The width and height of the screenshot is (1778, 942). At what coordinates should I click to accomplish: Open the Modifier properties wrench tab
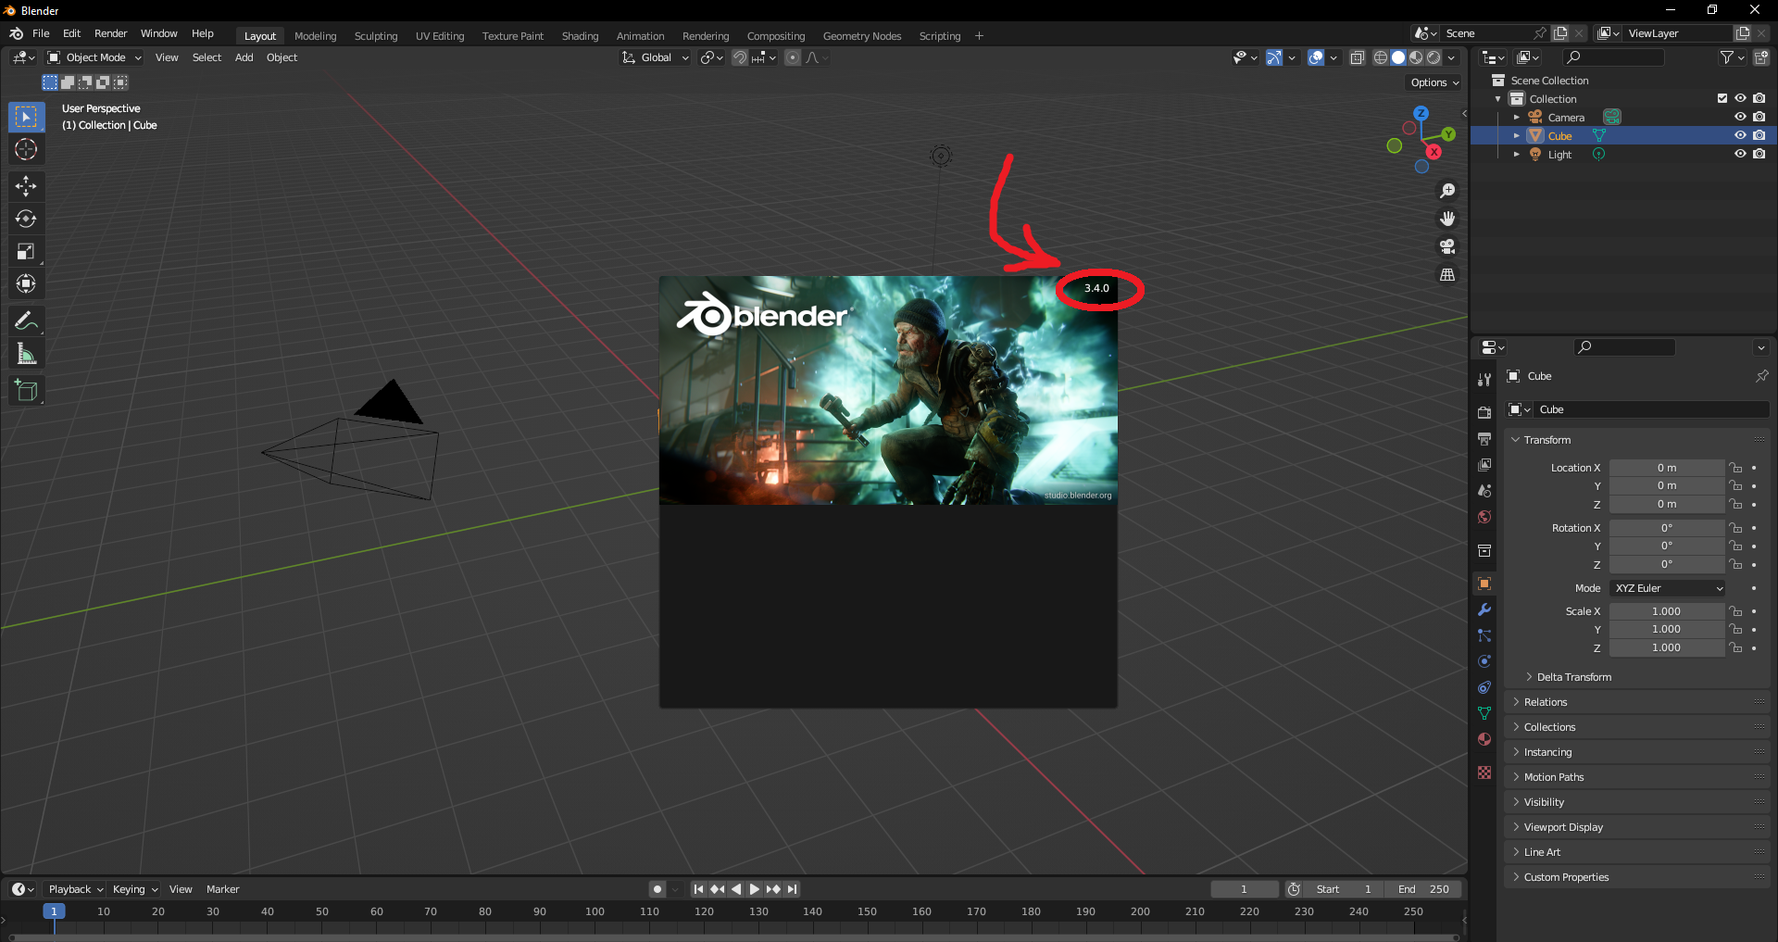1484,609
